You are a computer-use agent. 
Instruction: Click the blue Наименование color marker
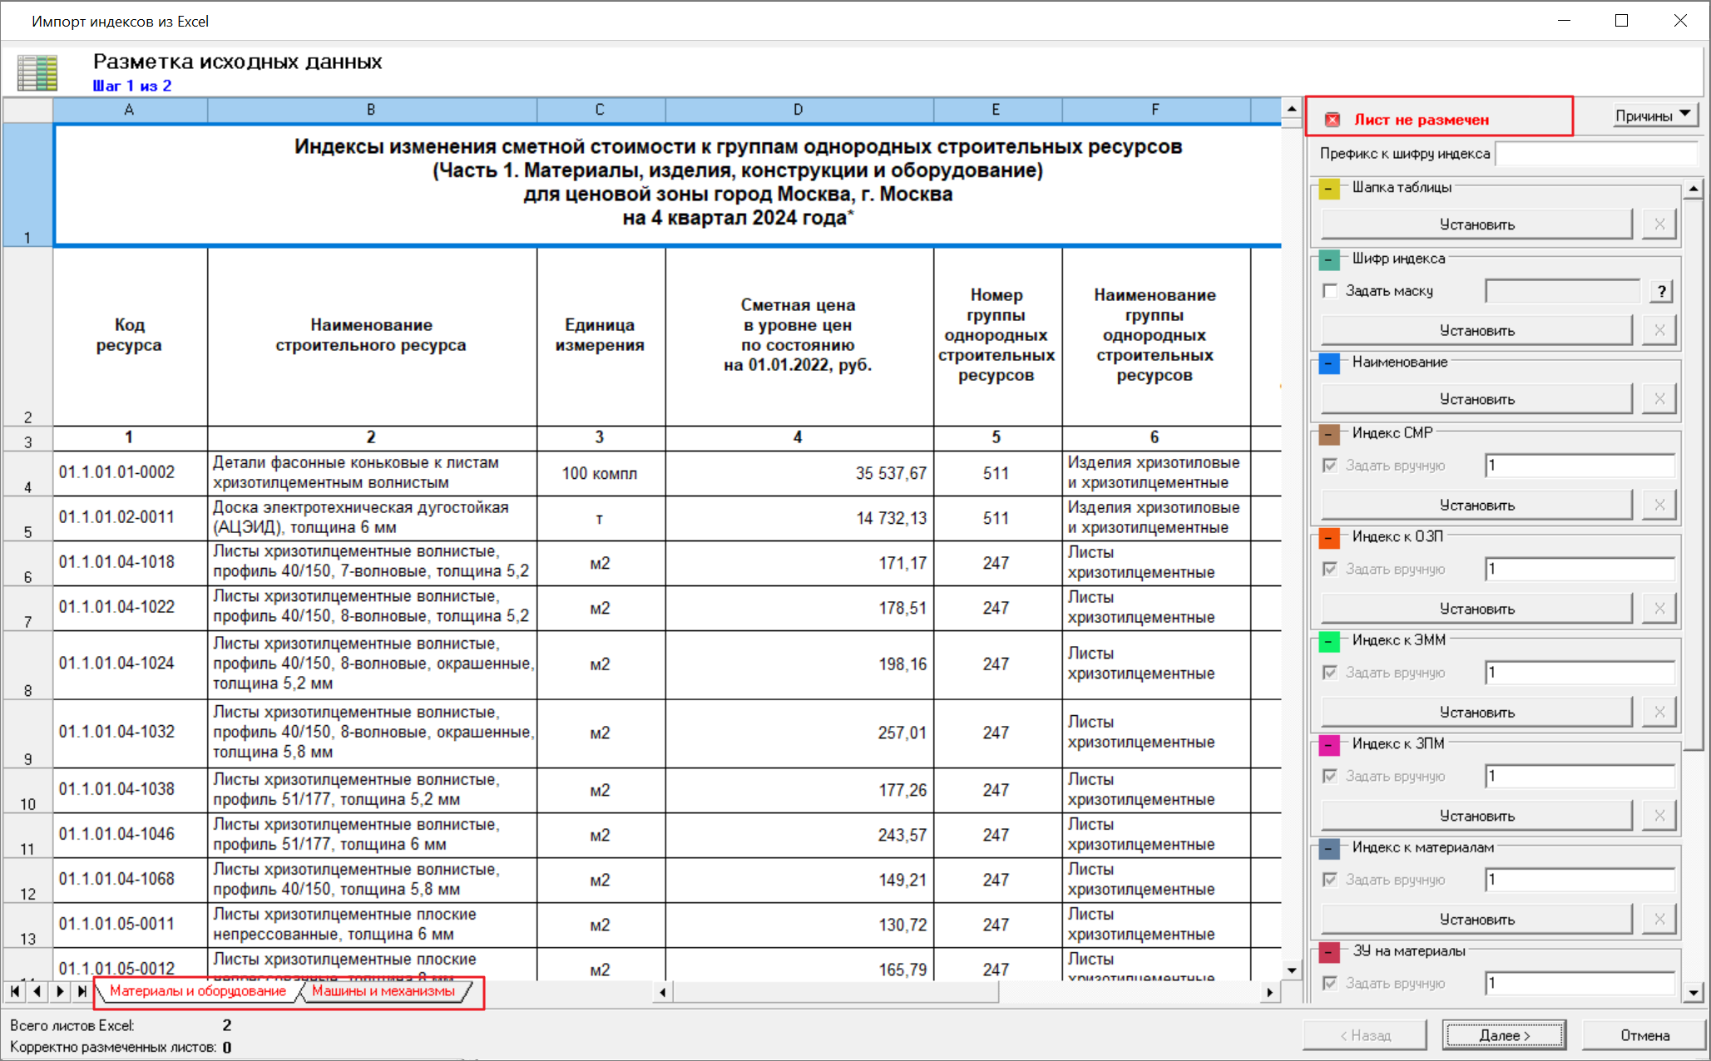1329,363
